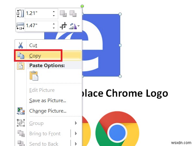Decrease width with the down spinner arrow
The width and height of the screenshot is (195, 146).
(x=54, y=28)
